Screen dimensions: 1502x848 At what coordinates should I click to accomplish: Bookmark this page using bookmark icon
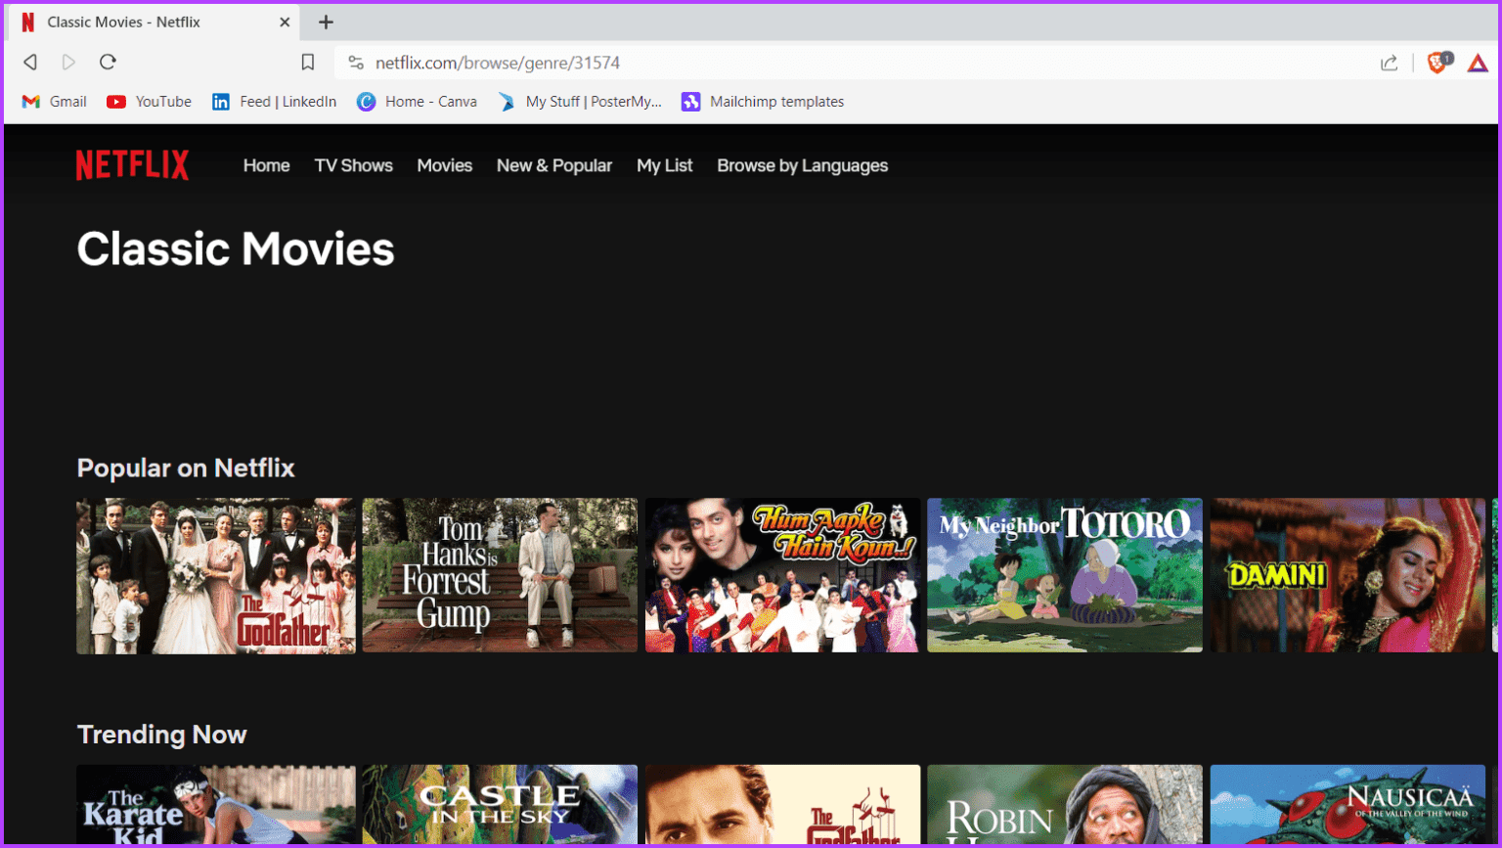click(x=308, y=63)
